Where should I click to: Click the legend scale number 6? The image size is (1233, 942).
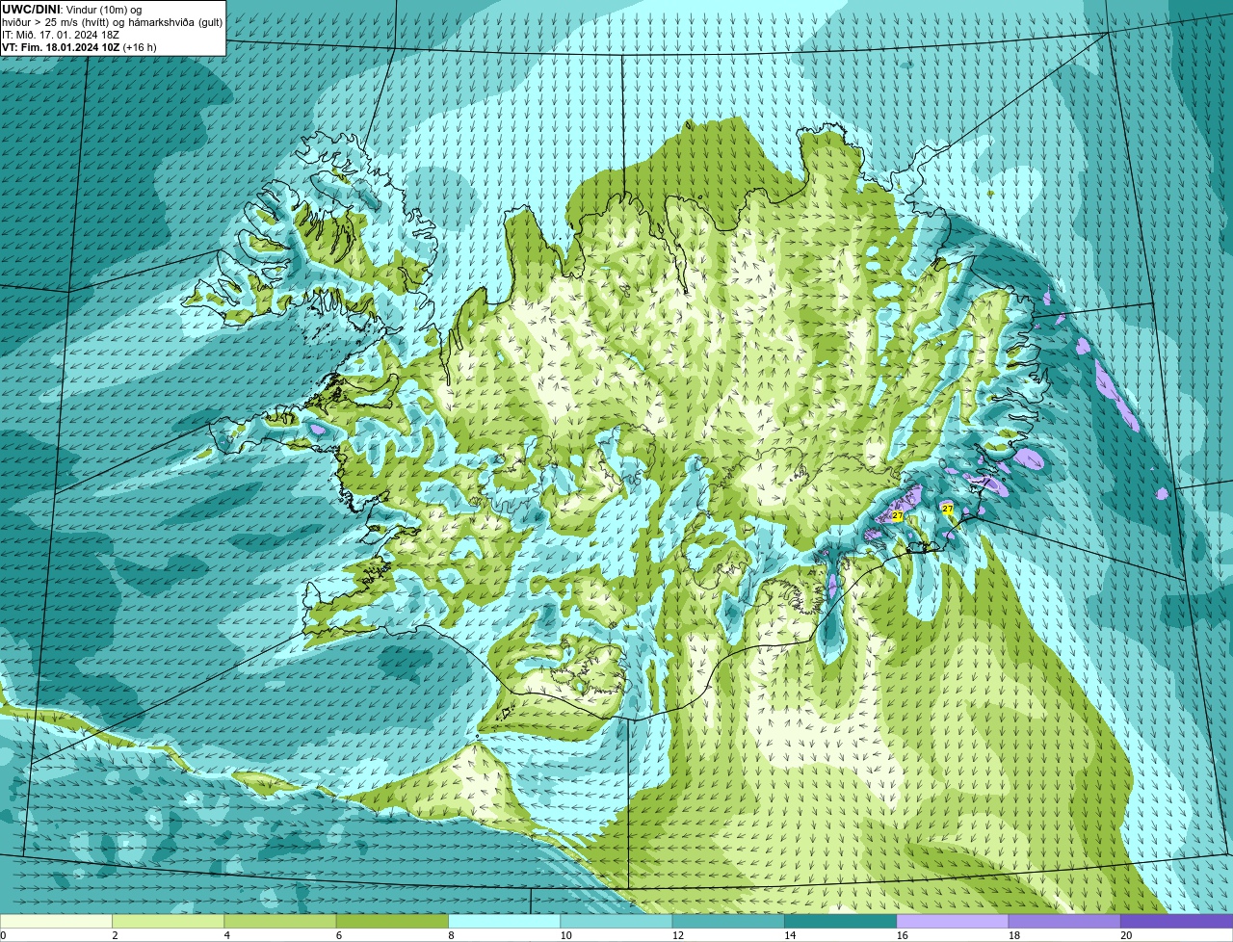point(338,935)
